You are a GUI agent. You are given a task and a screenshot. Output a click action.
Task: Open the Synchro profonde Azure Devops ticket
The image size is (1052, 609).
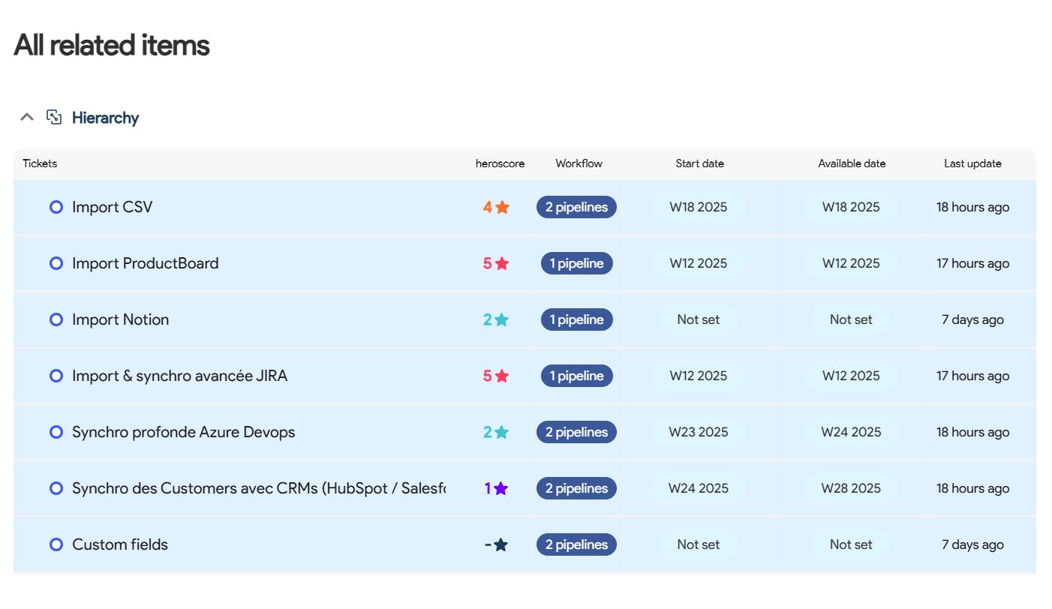[184, 432]
